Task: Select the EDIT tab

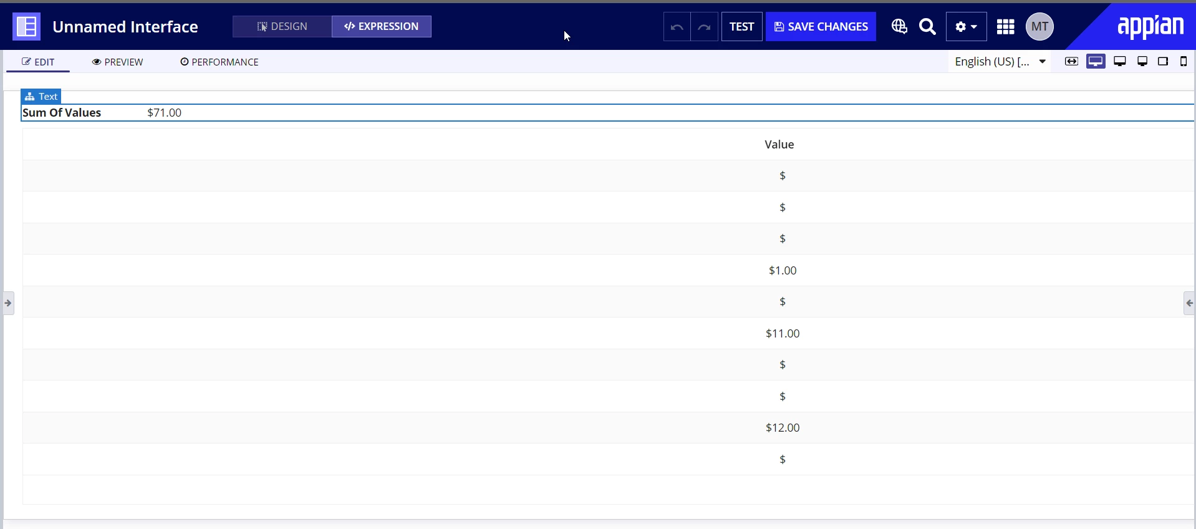Action: click(38, 62)
